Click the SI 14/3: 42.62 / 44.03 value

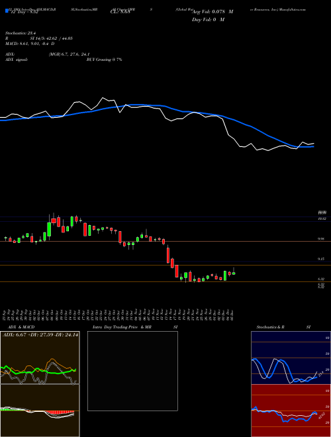click(51, 38)
